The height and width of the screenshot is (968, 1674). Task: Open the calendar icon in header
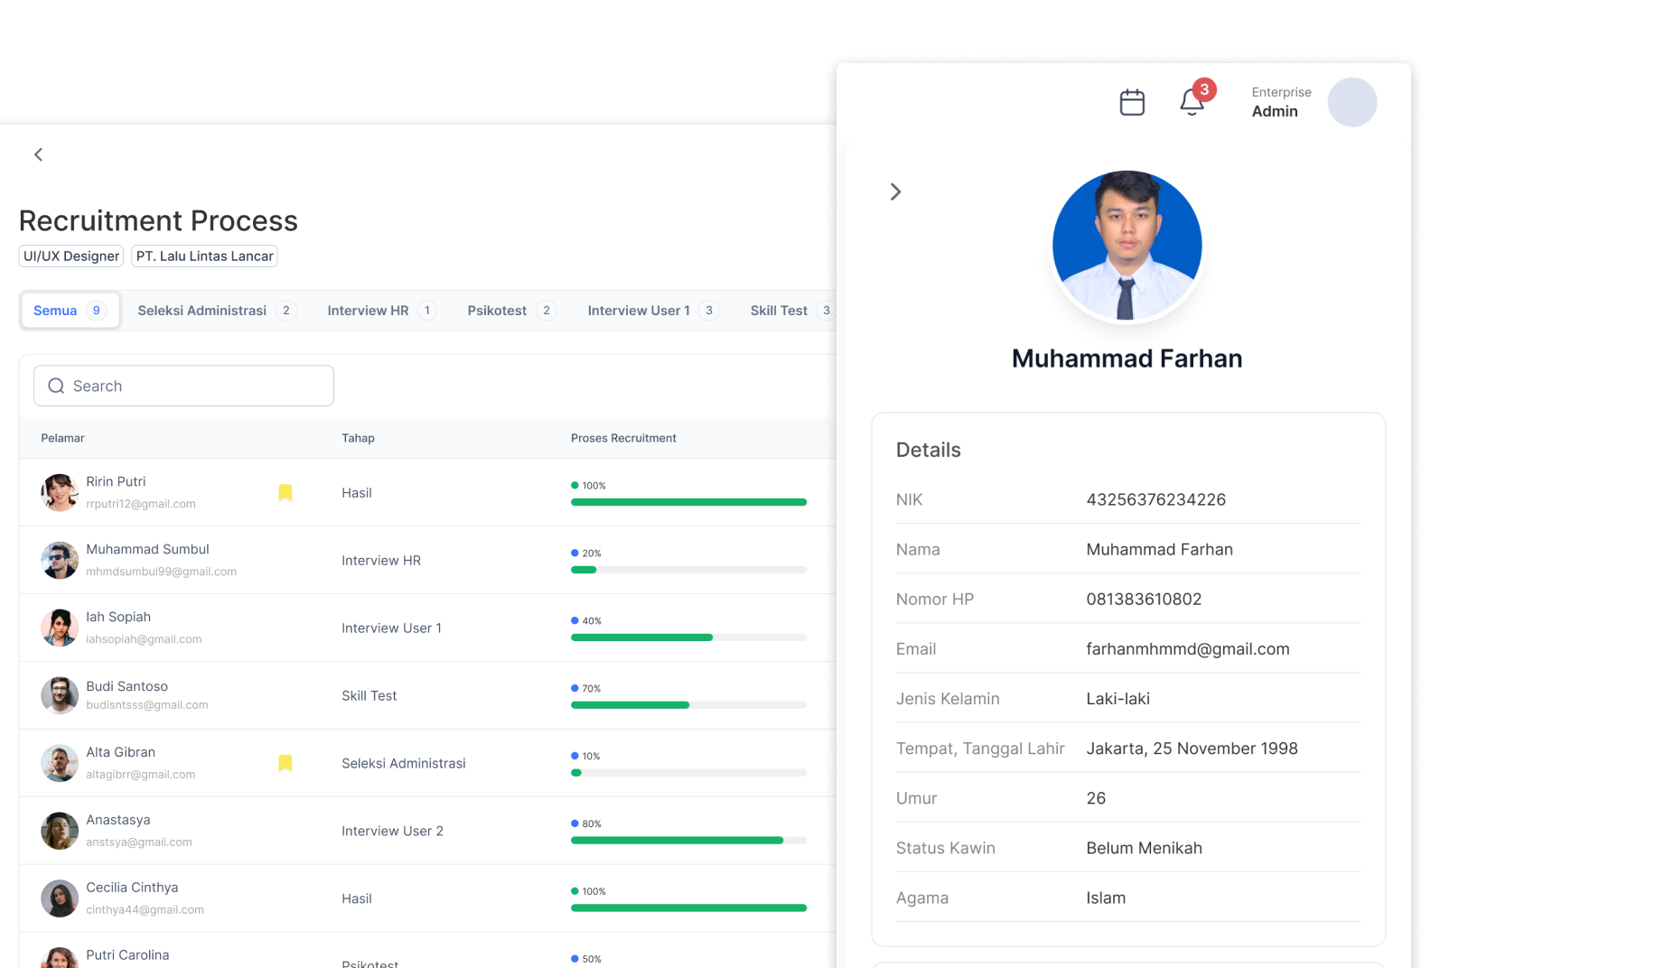(x=1132, y=102)
